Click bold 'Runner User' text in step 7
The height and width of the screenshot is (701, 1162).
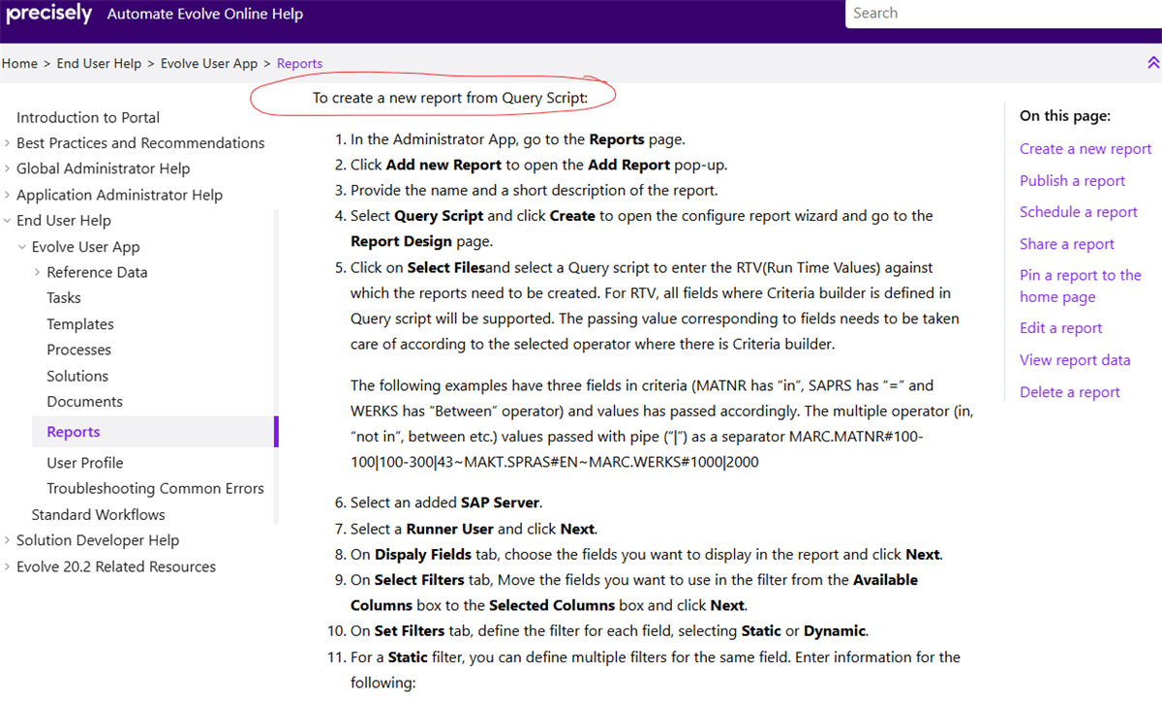pyautogui.click(x=450, y=529)
